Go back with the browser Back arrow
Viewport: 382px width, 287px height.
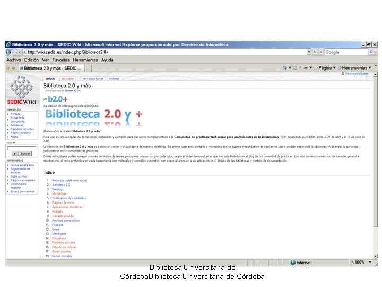[x=8, y=52]
